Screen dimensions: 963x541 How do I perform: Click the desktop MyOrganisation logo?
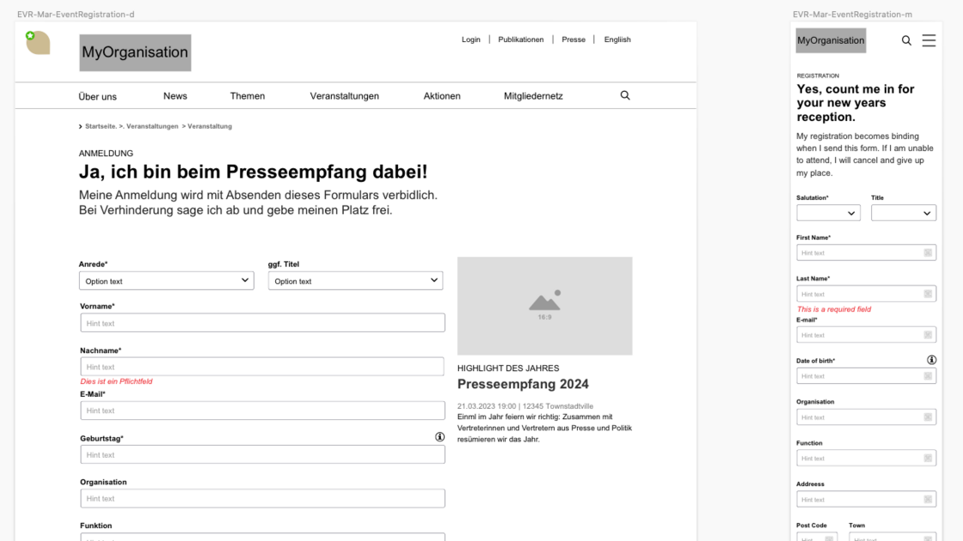[x=135, y=52]
